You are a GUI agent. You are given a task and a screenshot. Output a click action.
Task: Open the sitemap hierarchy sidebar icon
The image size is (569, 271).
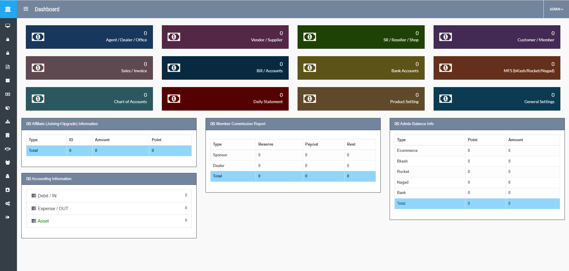(8, 122)
